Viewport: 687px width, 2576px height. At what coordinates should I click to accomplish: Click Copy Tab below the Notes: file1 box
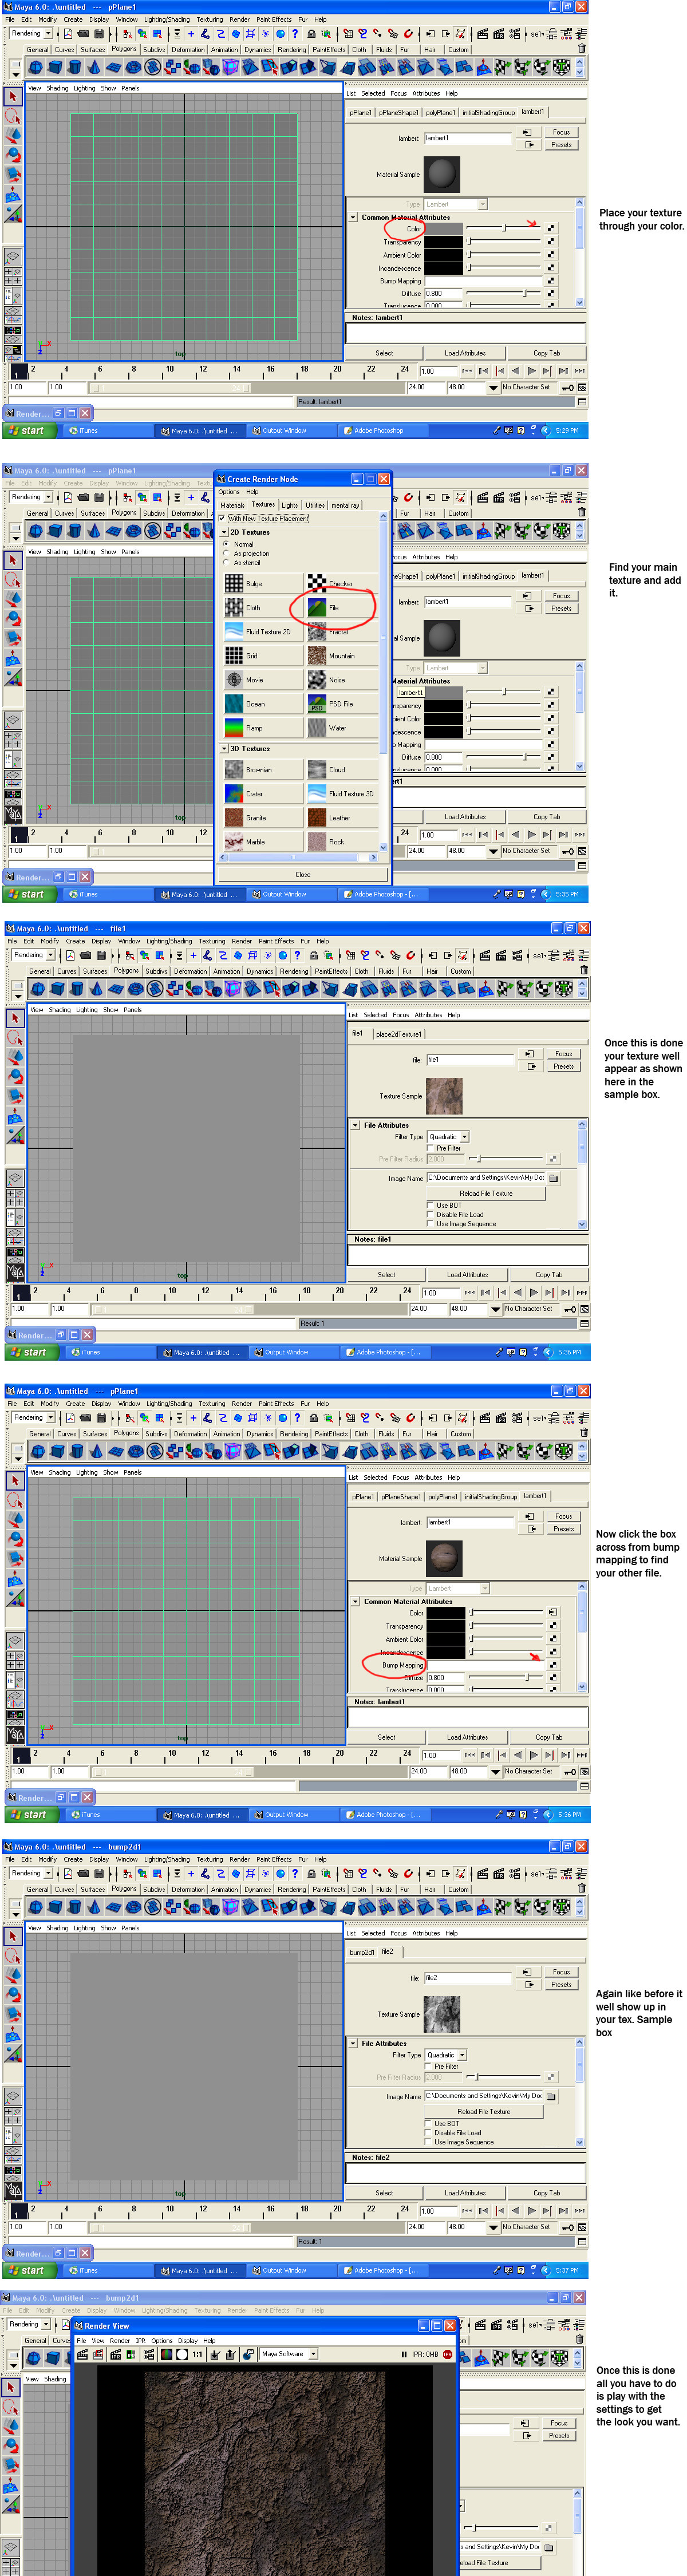tap(548, 1275)
